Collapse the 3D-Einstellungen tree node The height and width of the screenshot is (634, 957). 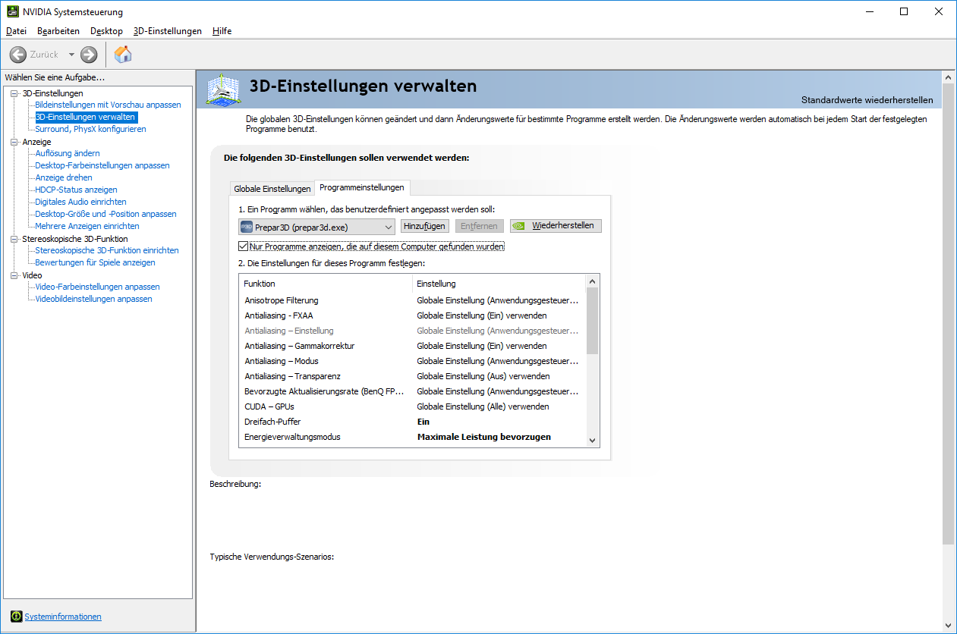click(x=14, y=93)
